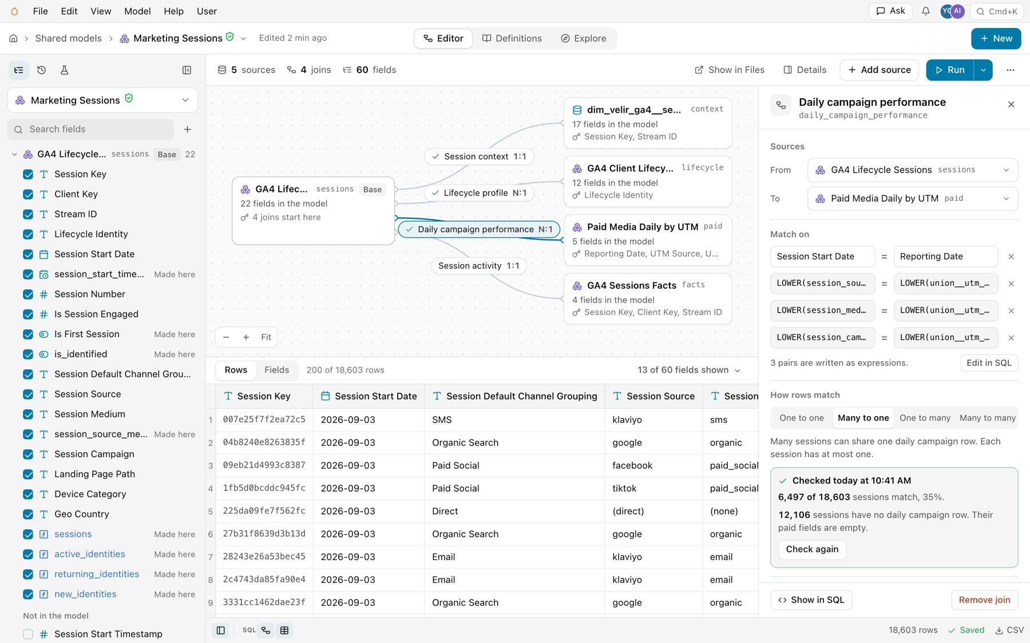Open the From source dropdown

pos(912,170)
